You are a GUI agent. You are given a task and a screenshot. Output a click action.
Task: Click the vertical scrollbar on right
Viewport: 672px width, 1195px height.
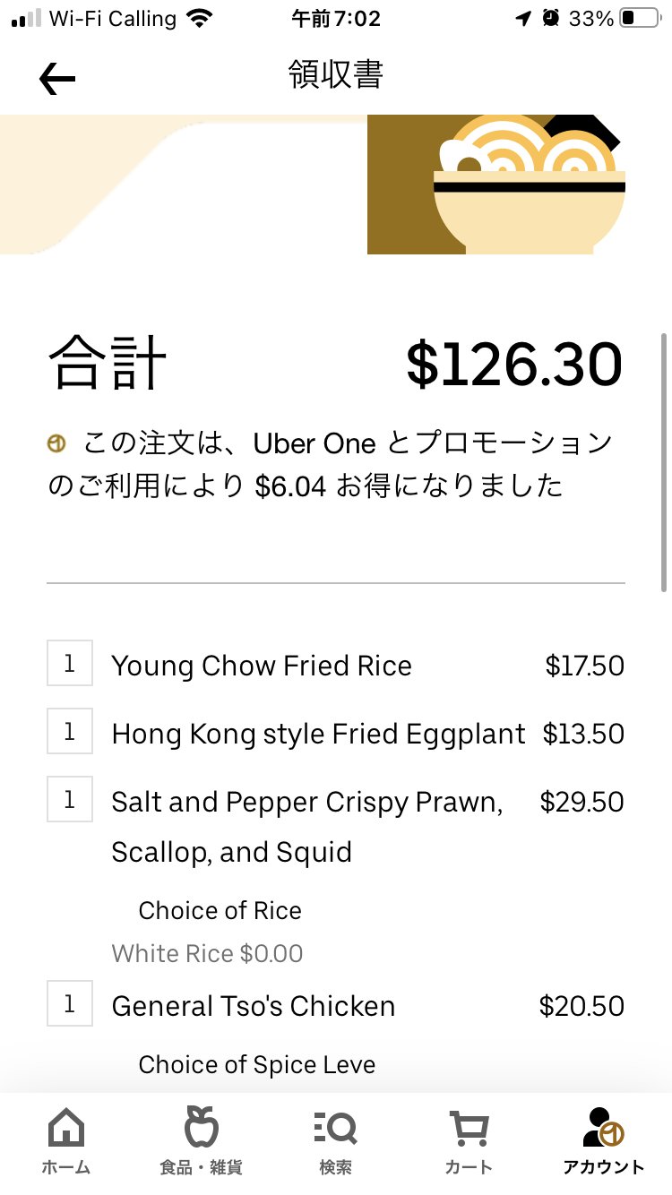[664, 461]
